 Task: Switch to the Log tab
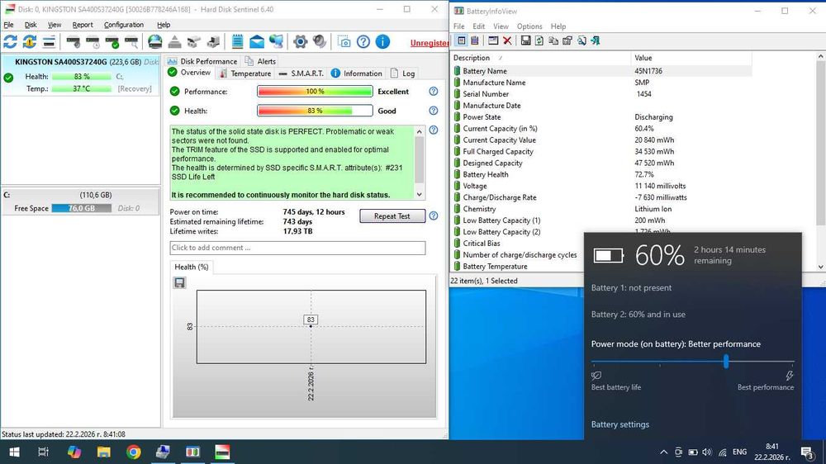403,73
